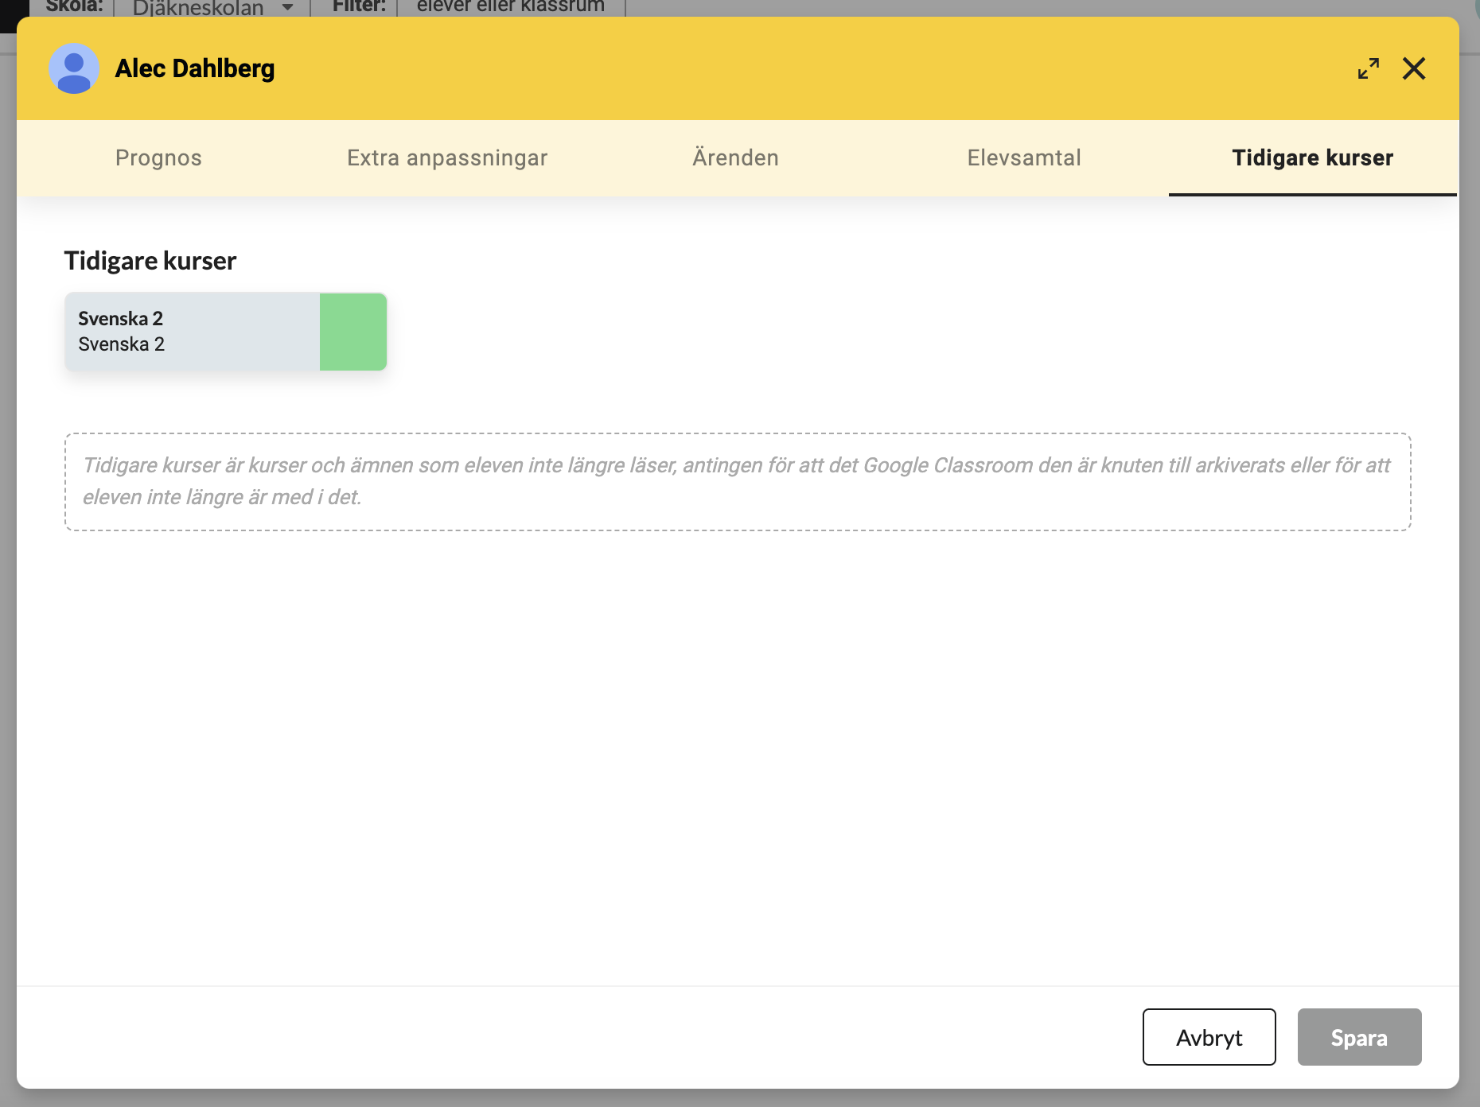Click the dashed info box about Tidigare kurser

click(738, 482)
